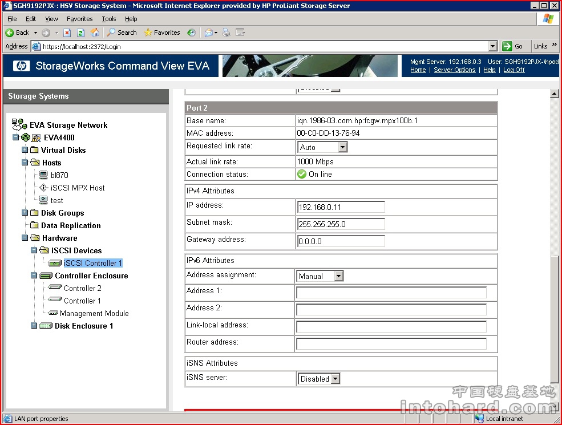The width and height of the screenshot is (562, 425).
Task: Click the Hardware folder icon
Action: (35, 237)
